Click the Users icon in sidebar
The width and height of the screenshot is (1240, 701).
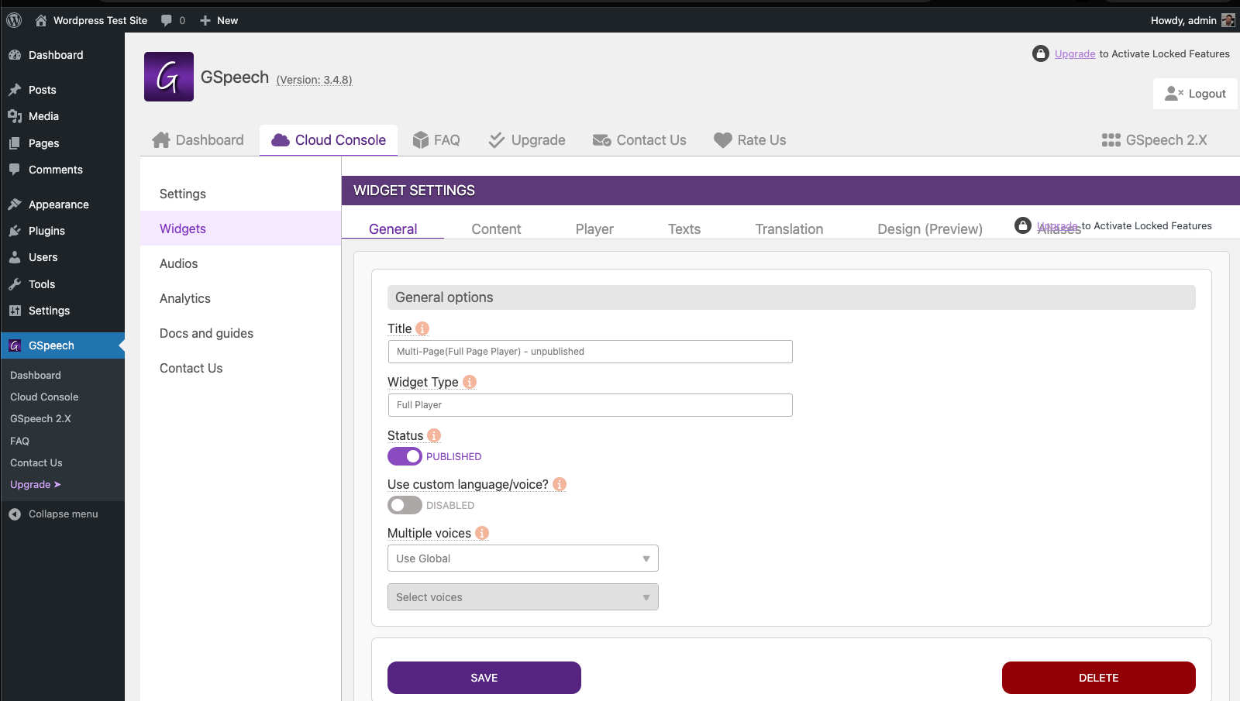point(15,257)
